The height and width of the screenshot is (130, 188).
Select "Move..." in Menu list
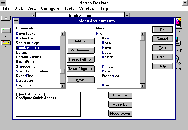(x=118, y=48)
